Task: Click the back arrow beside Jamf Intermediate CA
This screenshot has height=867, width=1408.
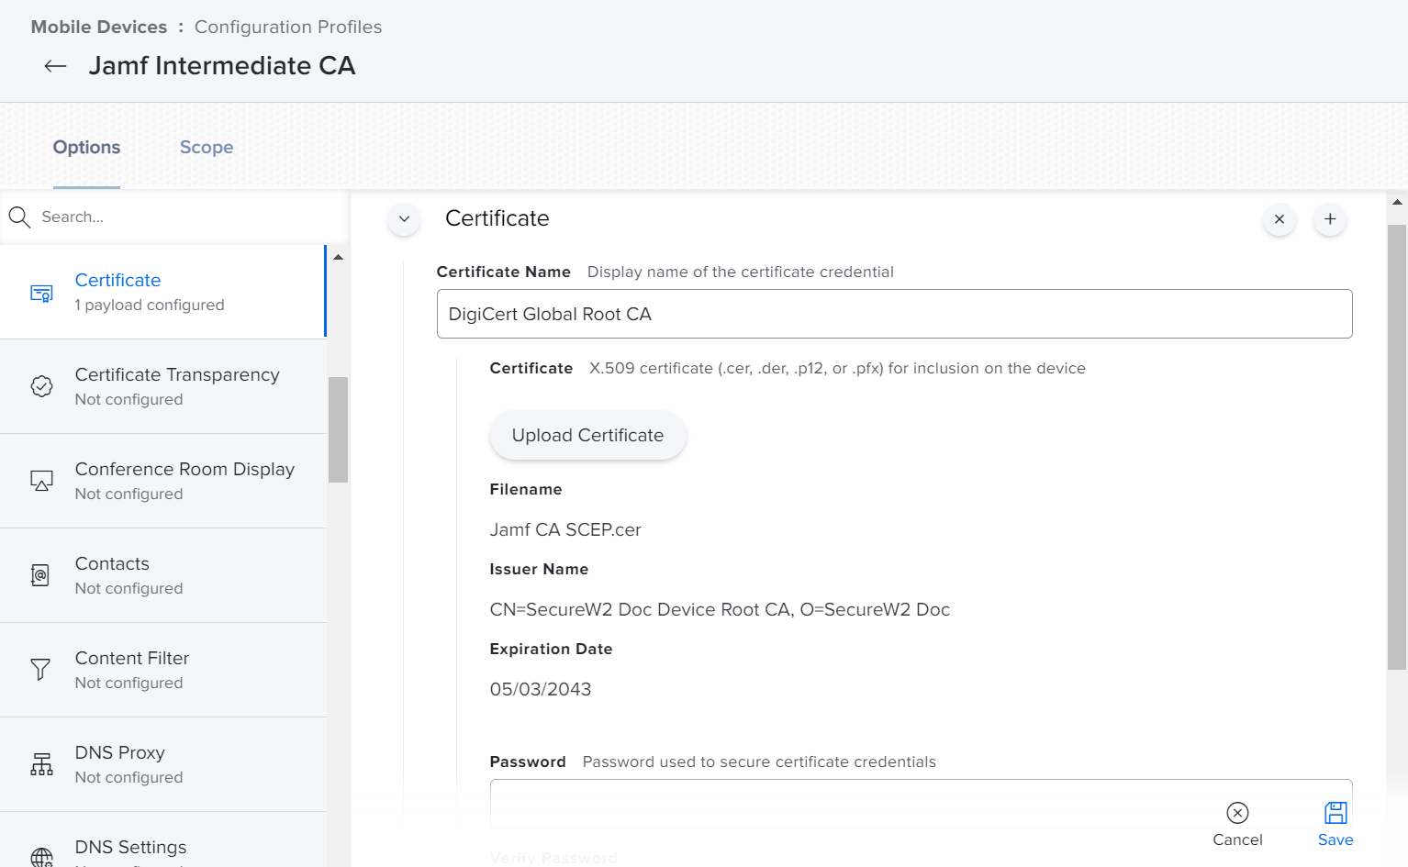Action: coord(55,66)
